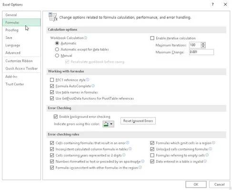Click the help question mark in title bar
Image resolution: width=232 pixels, height=190 pixels.
[x=212, y=4]
